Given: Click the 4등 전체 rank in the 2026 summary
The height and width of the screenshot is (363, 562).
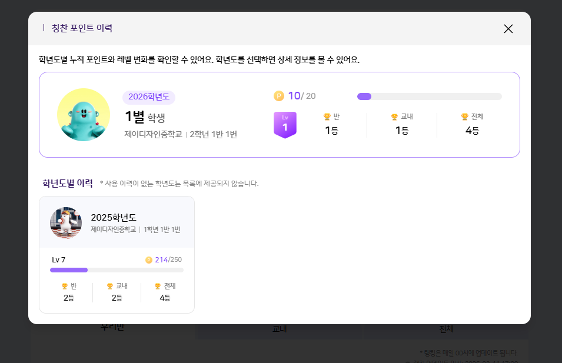Looking at the screenshot, I should pos(472,131).
